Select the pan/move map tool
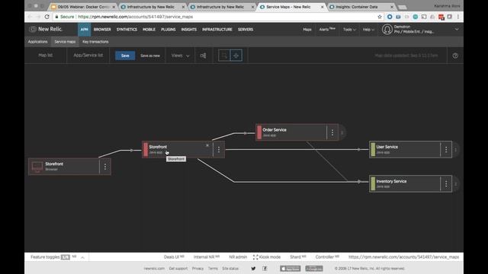Viewport: 488px width, 274px height. (x=236, y=56)
